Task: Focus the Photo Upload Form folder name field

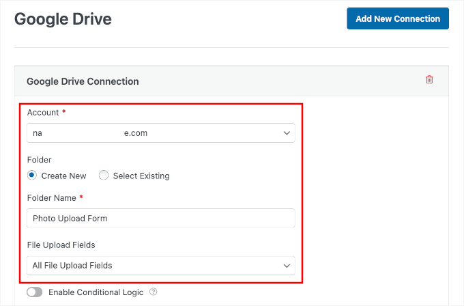Action: click(160, 219)
